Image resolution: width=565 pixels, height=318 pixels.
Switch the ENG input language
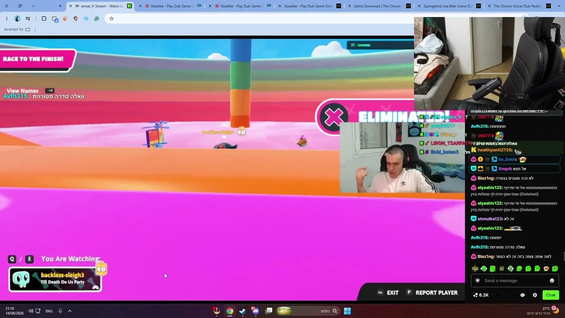49,311
